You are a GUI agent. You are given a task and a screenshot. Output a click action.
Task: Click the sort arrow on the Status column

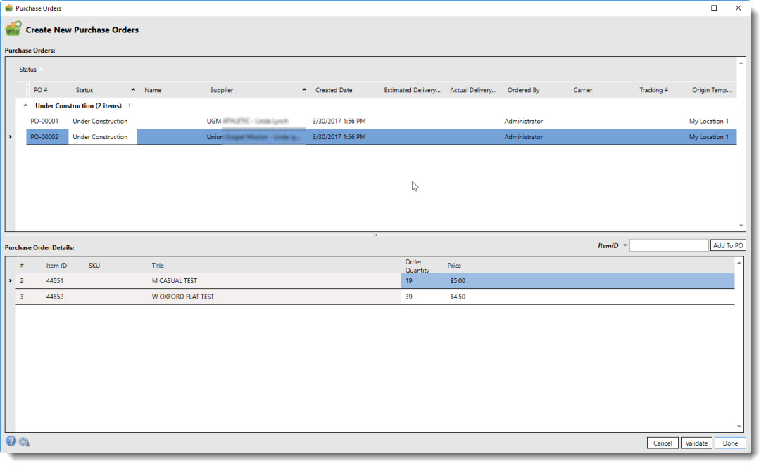pyautogui.click(x=133, y=90)
